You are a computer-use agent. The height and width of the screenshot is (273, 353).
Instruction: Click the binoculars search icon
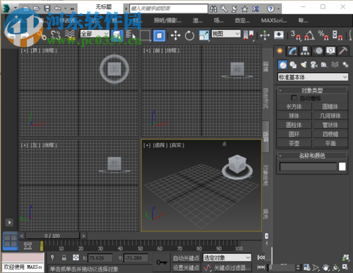pos(213,9)
